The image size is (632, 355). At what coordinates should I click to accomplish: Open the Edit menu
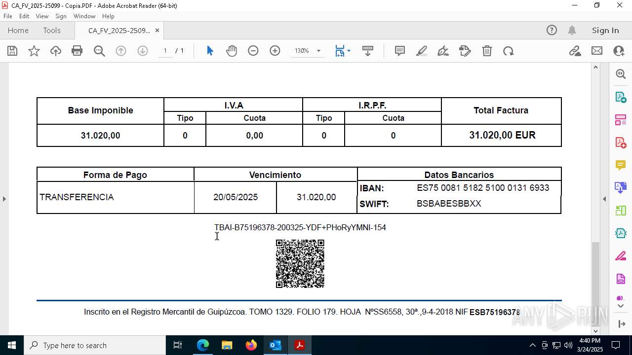tap(24, 16)
